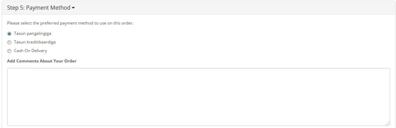This screenshot has height=128, width=396.
Task: Choose the Tasun krediitkaardiga radio button
Action: tap(9, 42)
